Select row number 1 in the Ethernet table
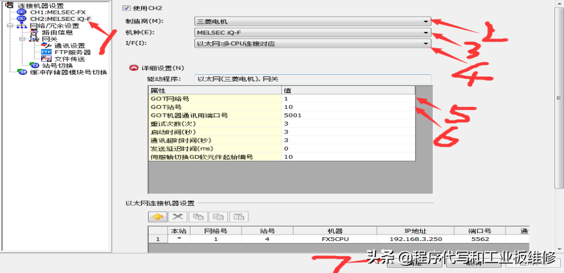 pyautogui.click(x=157, y=239)
